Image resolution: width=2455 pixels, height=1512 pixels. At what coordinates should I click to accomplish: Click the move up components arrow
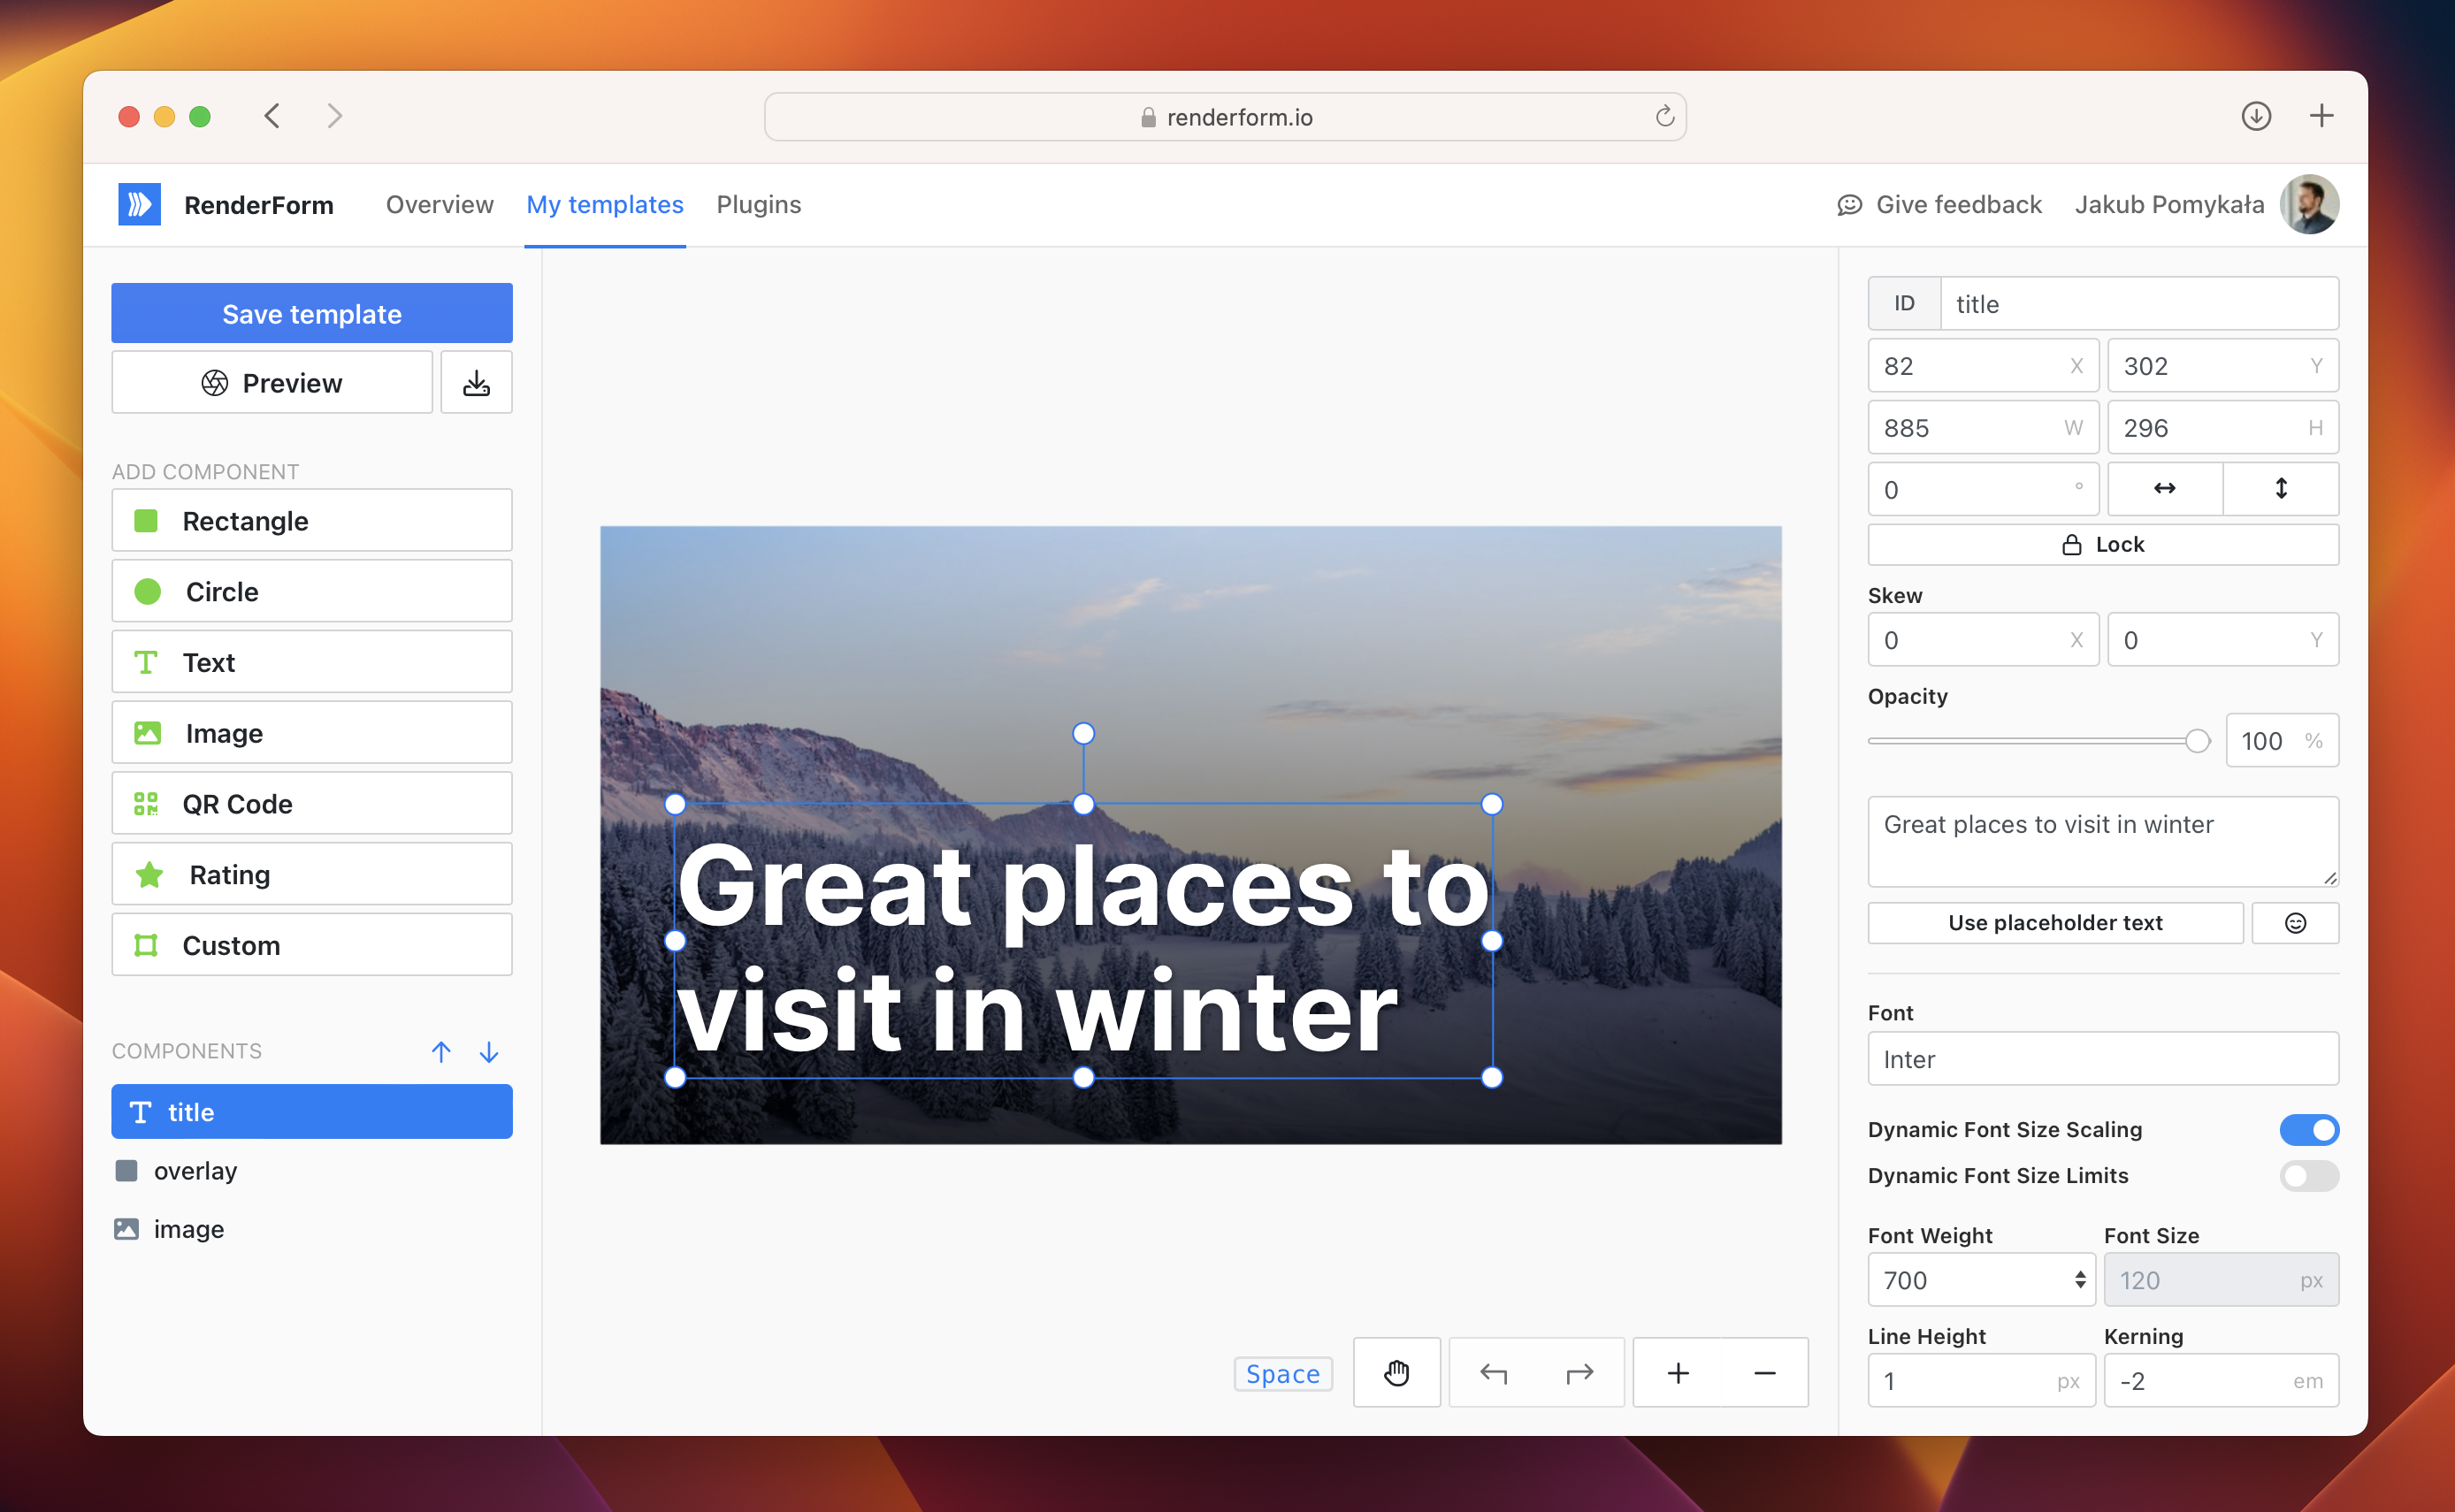coord(440,1049)
